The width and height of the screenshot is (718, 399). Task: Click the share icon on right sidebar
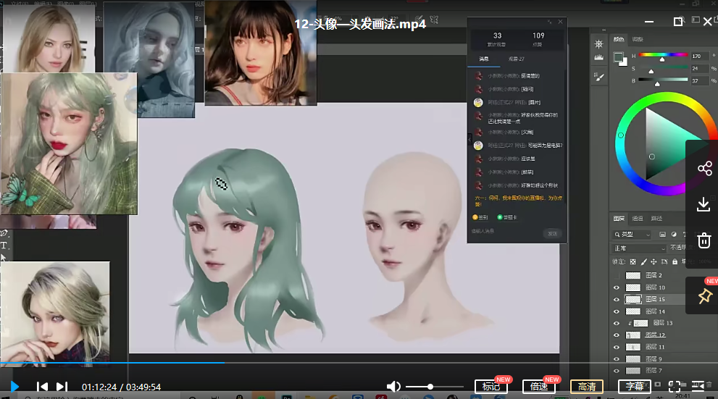704,169
